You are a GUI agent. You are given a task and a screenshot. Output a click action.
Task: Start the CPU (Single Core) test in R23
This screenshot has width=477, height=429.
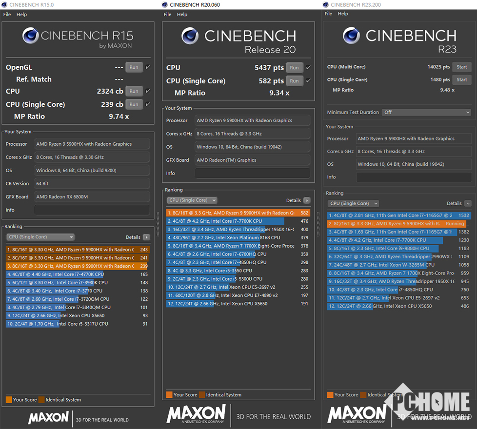pyautogui.click(x=461, y=79)
